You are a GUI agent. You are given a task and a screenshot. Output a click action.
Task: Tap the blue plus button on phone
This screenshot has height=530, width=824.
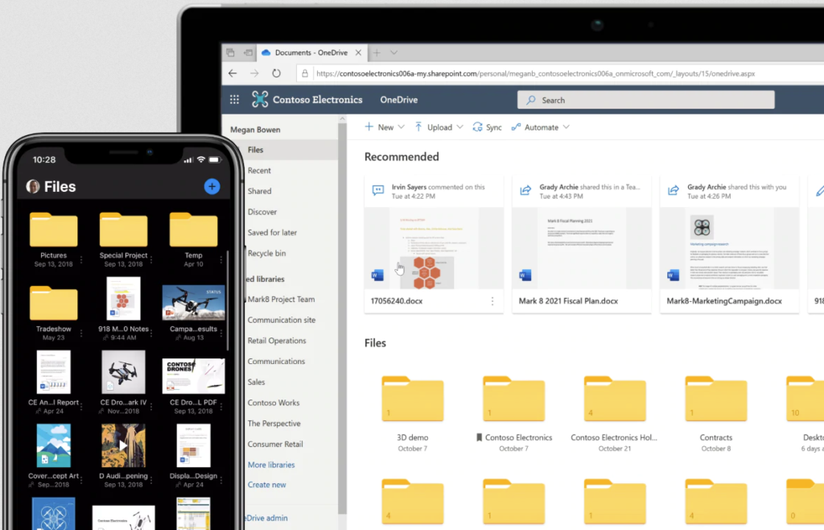[212, 186]
